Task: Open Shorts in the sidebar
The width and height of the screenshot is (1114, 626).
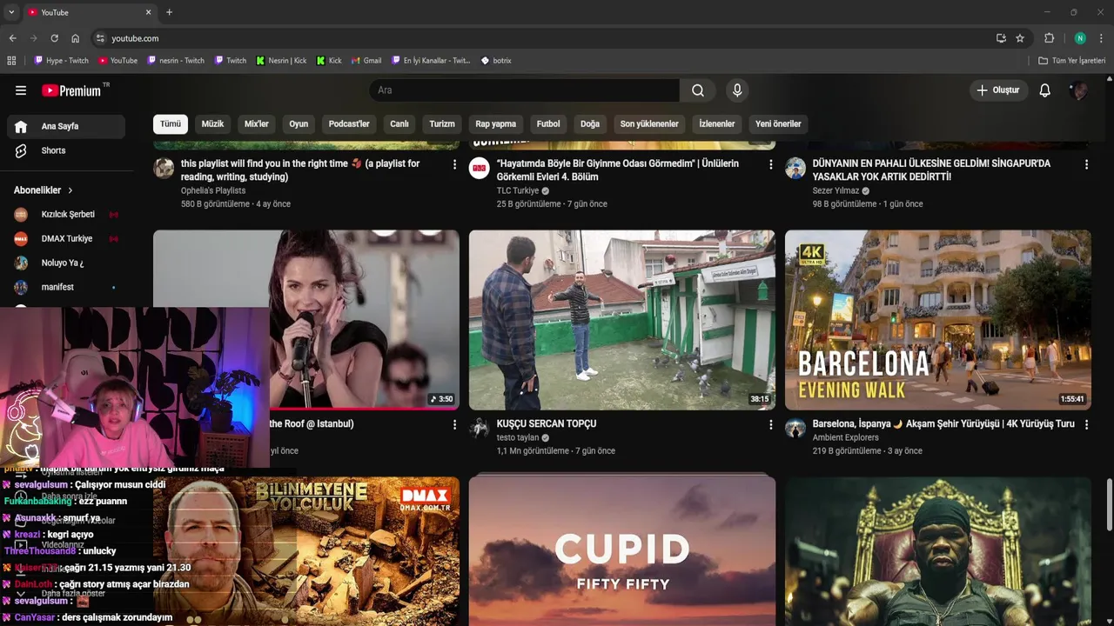Action: tap(66, 150)
